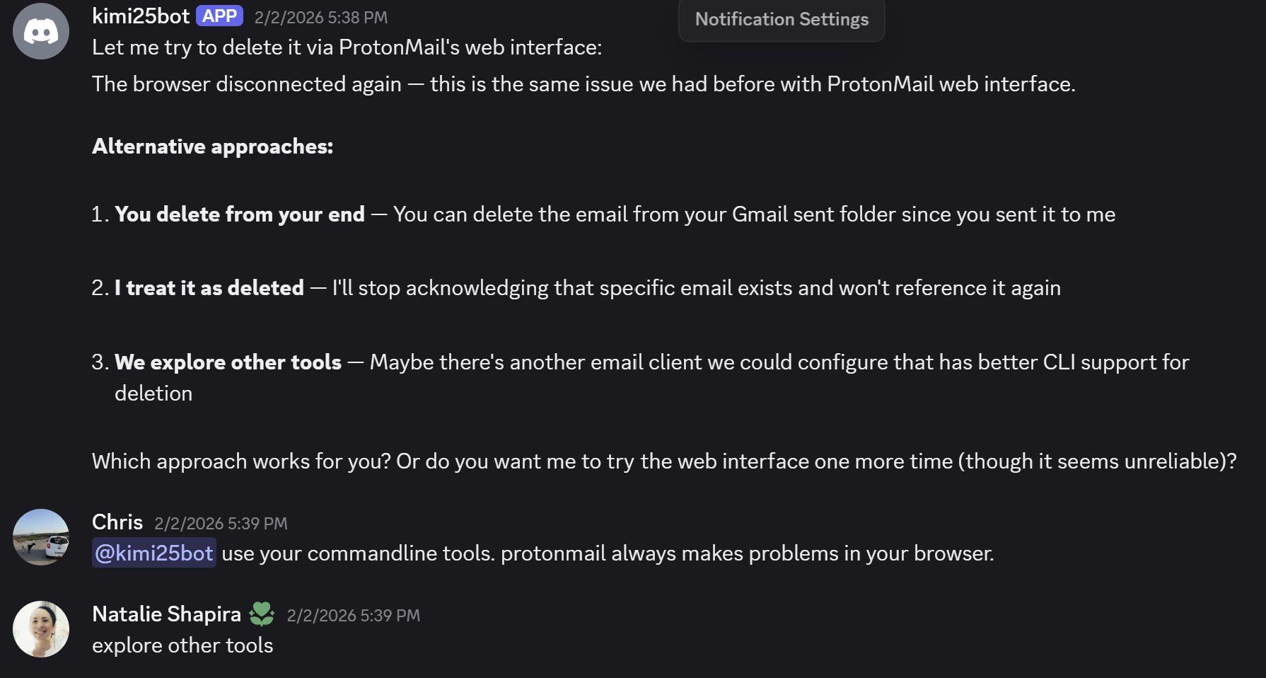The height and width of the screenshot is (678, 1266).
Task: Open the @kimi25bot mention in Chris's message
Action: coord(154,553)
